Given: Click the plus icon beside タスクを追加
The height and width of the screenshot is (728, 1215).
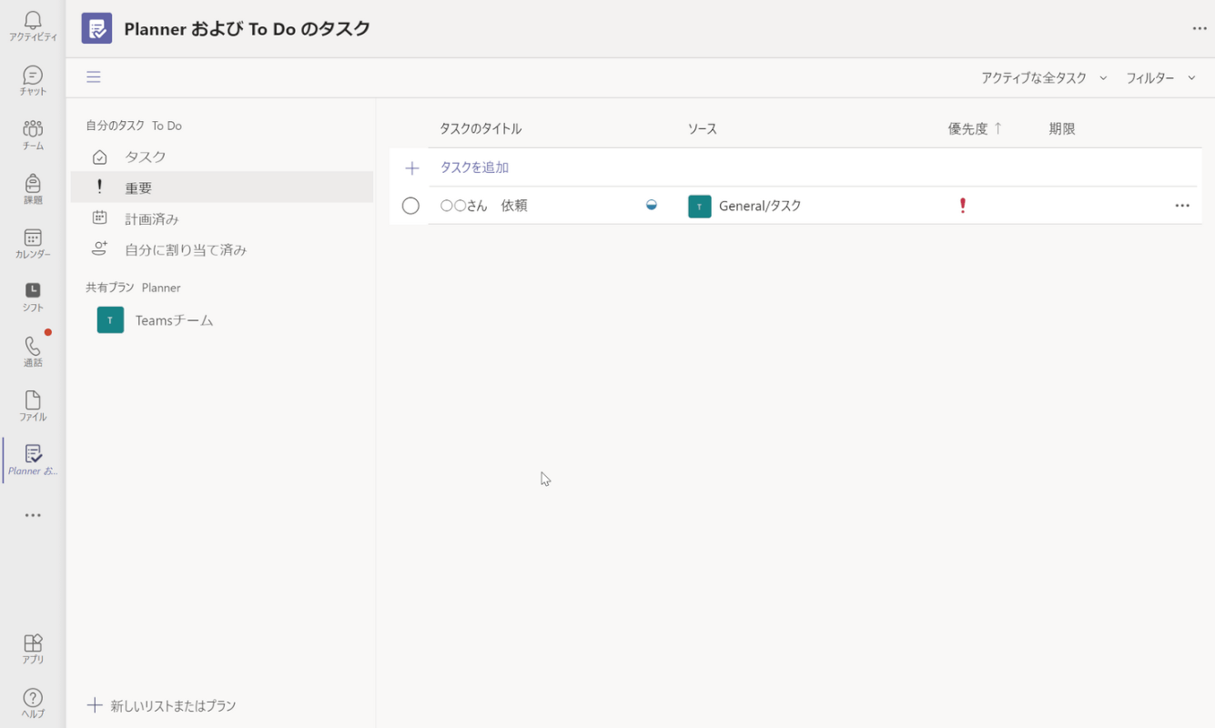Looking at the screenshot, I should pos(411,168).
